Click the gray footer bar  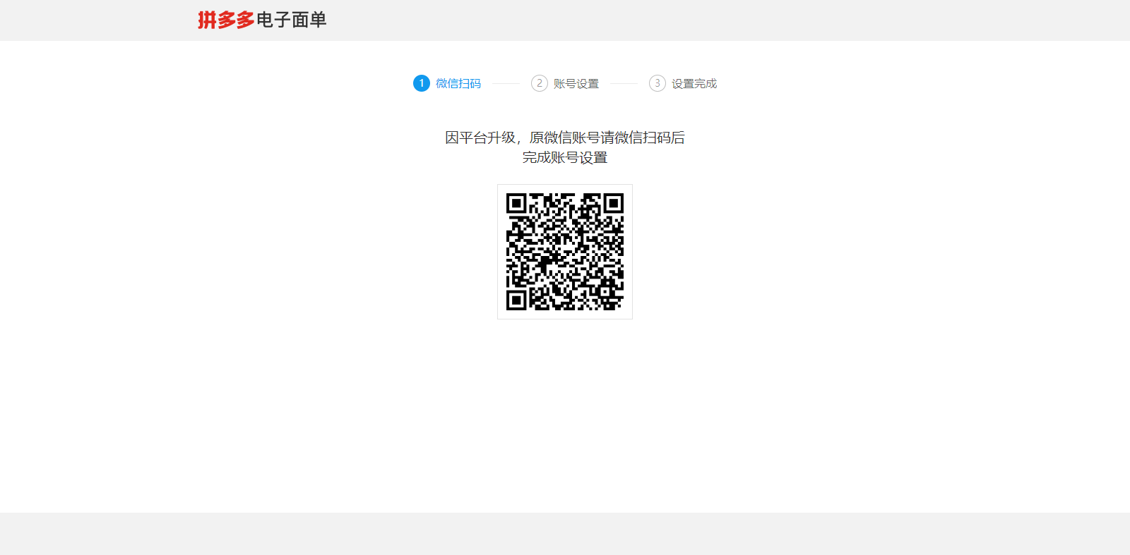(x=565, y=533)
